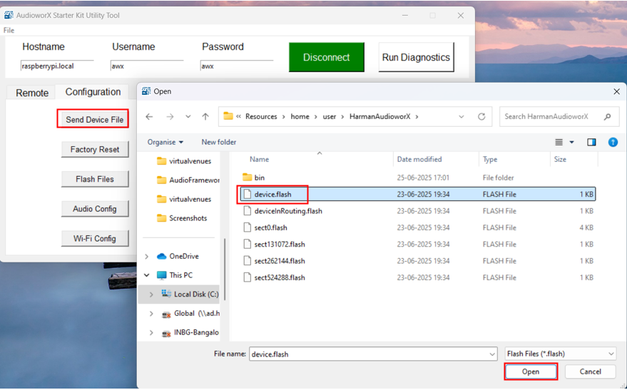
Task: Open the change view layout icon
Action: tap(559, 143)
